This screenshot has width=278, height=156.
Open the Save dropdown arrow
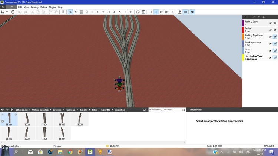pyautogui.click(x=7, y=12)
